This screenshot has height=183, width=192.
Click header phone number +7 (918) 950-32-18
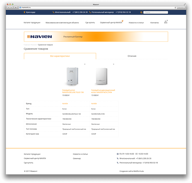(123, 12)
